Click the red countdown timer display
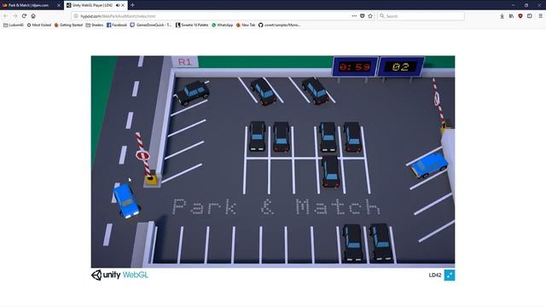 (x=355, y=67)
